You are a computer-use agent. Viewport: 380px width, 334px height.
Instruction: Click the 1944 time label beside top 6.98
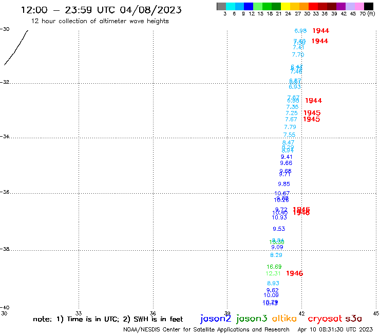[x=321, y=31]
